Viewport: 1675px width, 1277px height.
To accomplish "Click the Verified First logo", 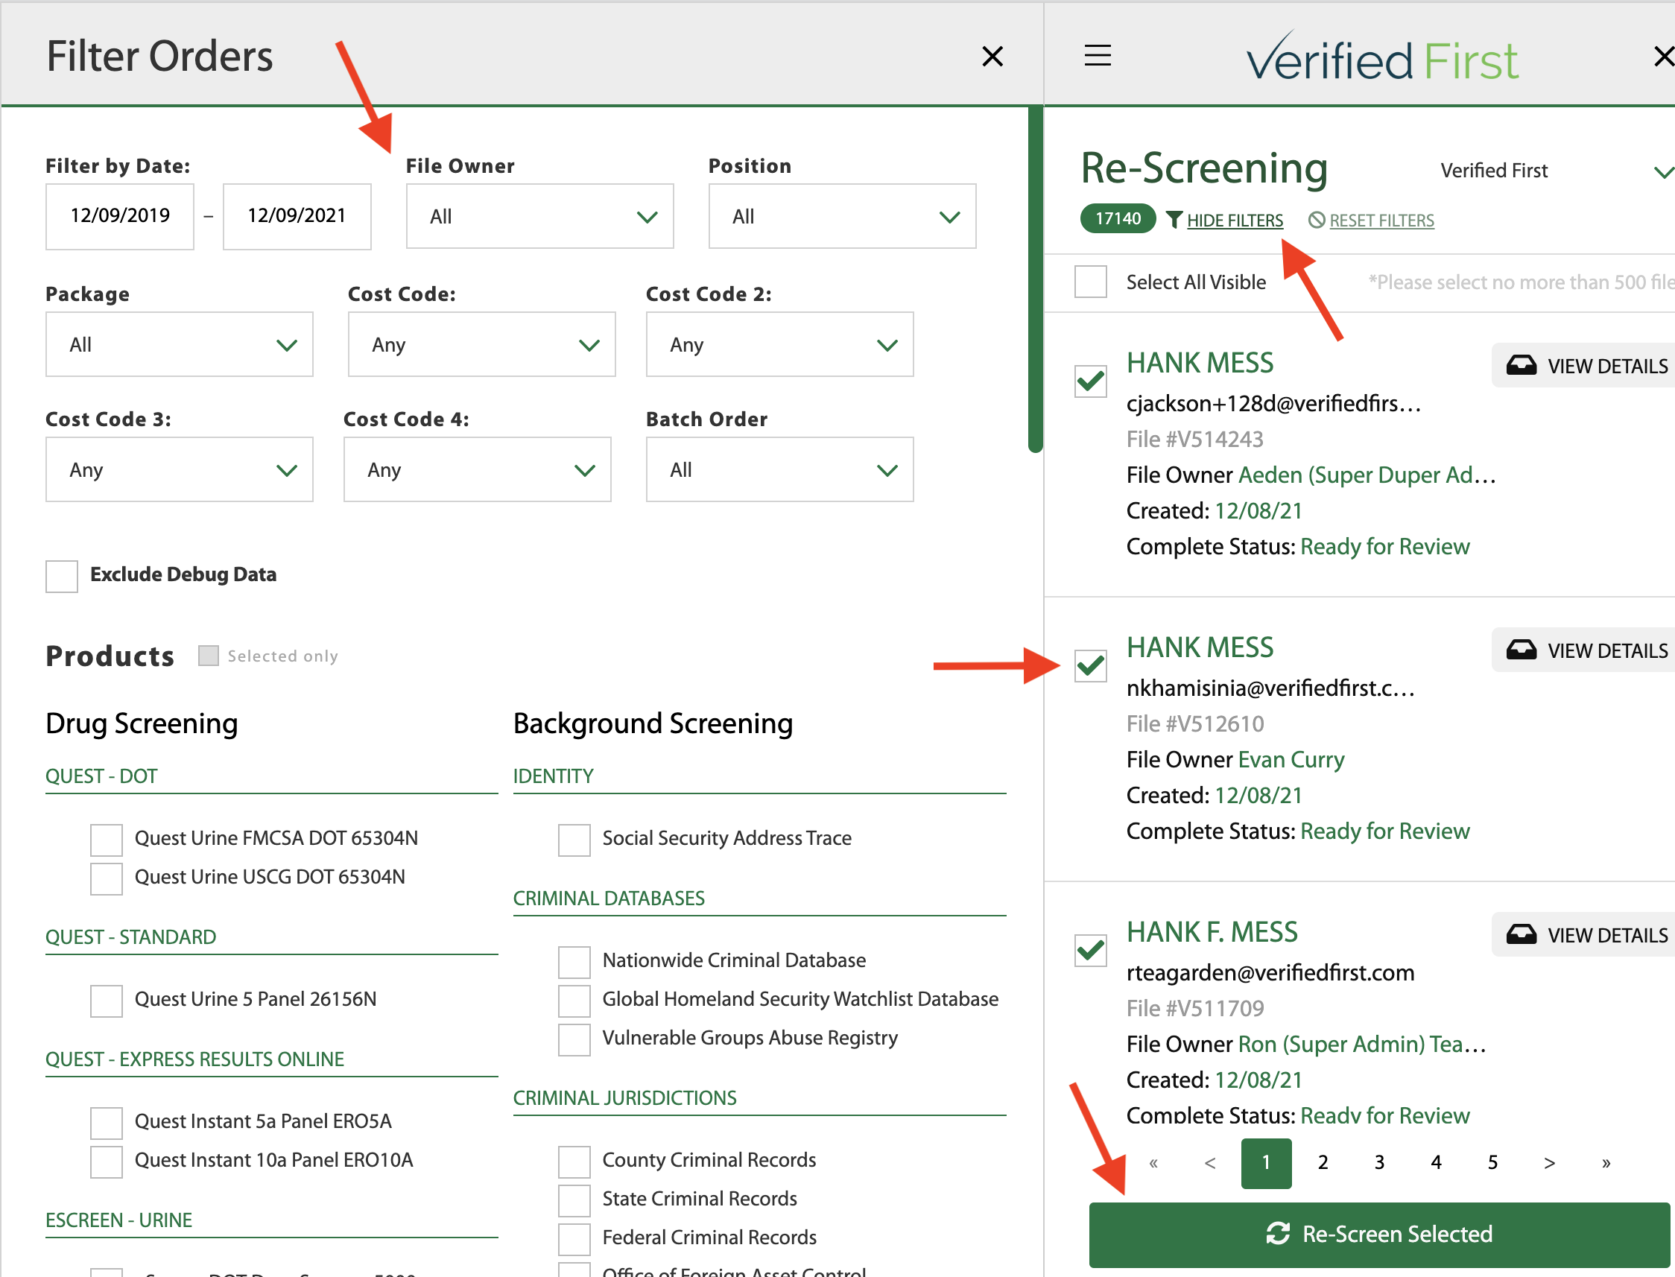I will (1381, 56).
